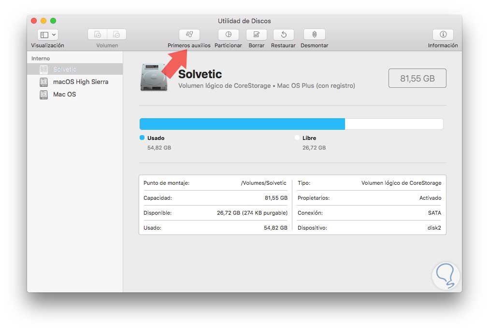This screenshot has height=331, width=489.
Task: Click the Libre 26,72 GB value
Action: (x=314, y=148)
